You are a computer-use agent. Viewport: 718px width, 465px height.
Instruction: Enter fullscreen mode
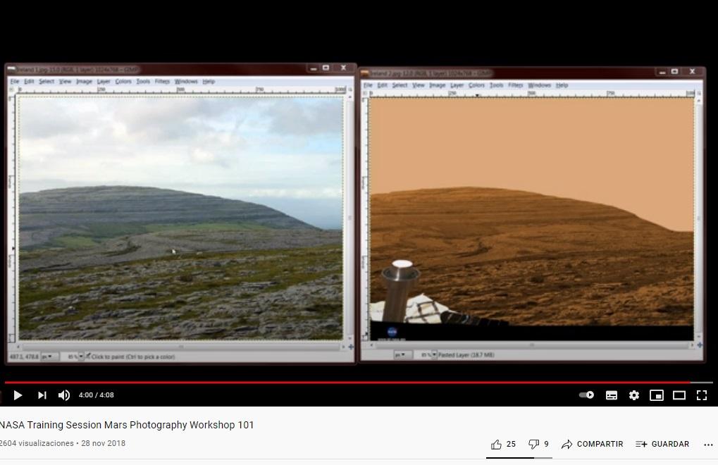[702, 395]
